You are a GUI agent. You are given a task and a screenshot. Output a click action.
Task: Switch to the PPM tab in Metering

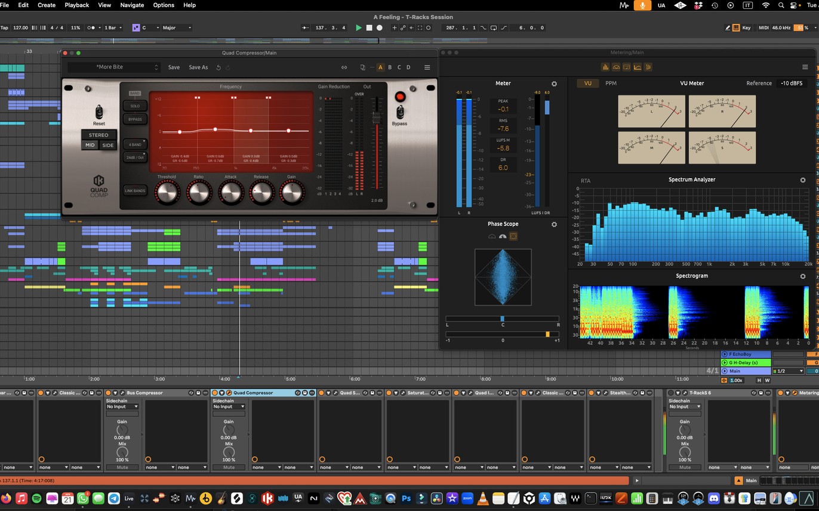(611, 83)
